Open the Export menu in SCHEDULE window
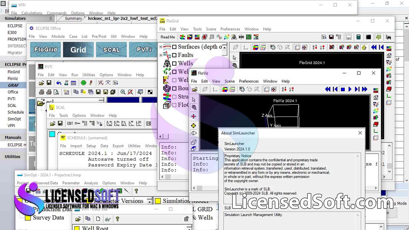Screen dimensions: 409x230 (118, 146)
